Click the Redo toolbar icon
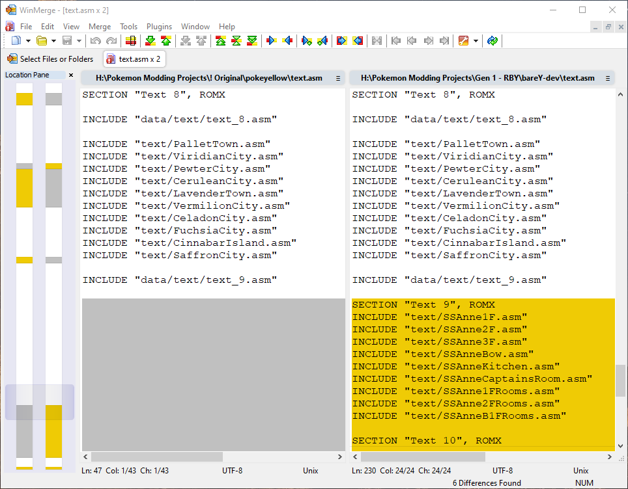 (x=111, y=41)
